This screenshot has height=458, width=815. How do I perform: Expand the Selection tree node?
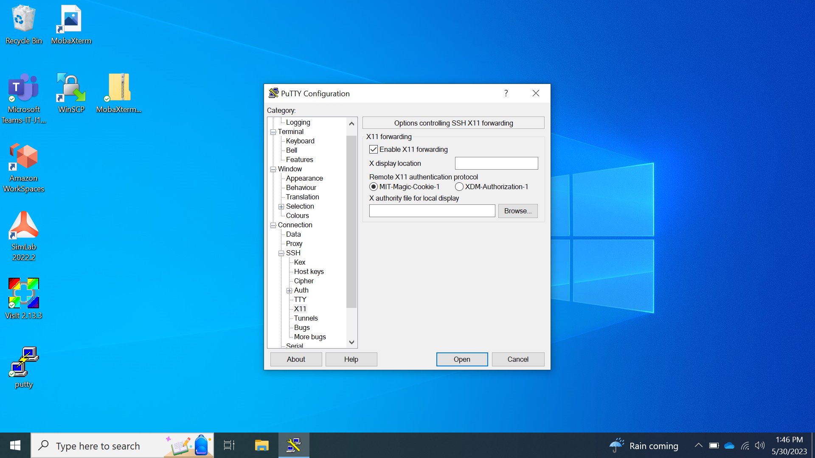tap(281, 207)
